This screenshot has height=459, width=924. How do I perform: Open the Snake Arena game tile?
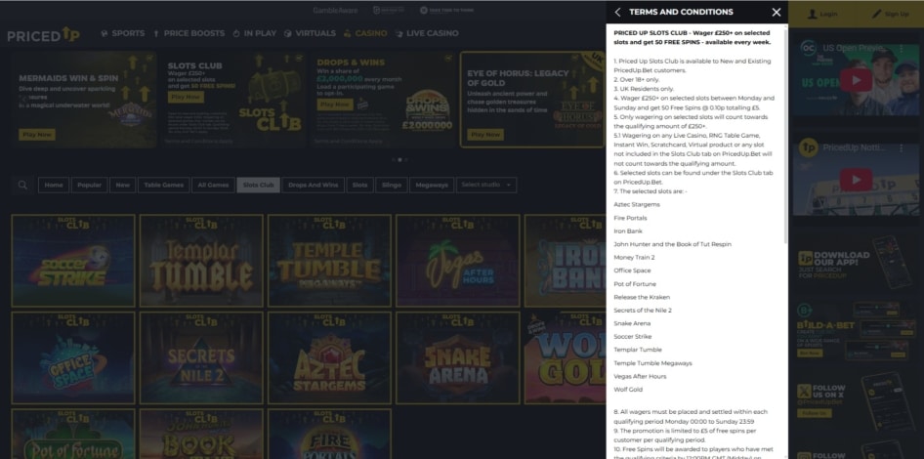pyautogui.click(x=457, y=357)
